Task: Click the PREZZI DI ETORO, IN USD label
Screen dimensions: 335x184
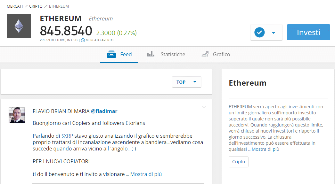Action: click(59, 40)
